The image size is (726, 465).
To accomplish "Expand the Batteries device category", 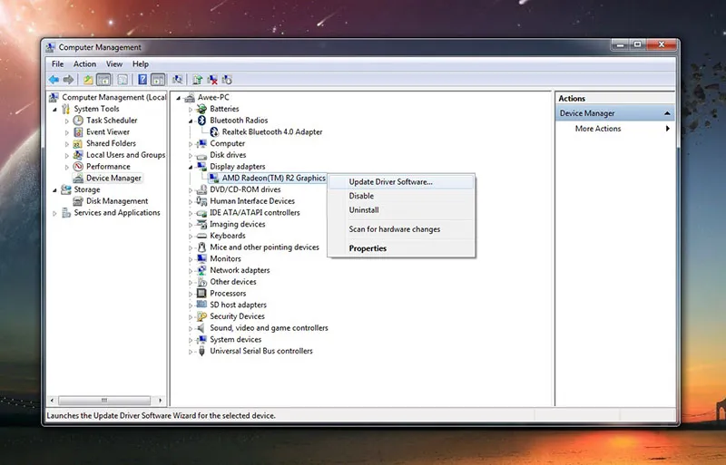I will pyautogui.click(x=191, y=109).
